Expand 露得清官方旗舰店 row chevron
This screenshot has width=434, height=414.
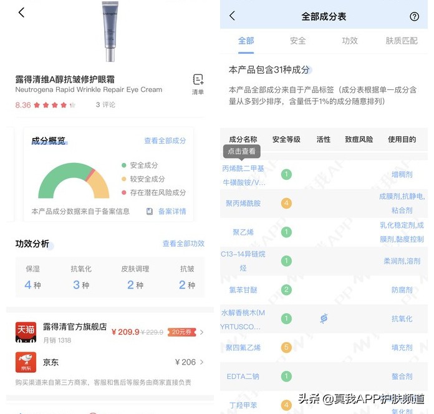[x=202, y=332]
